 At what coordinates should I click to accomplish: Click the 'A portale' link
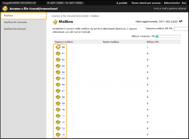[122, 3]
